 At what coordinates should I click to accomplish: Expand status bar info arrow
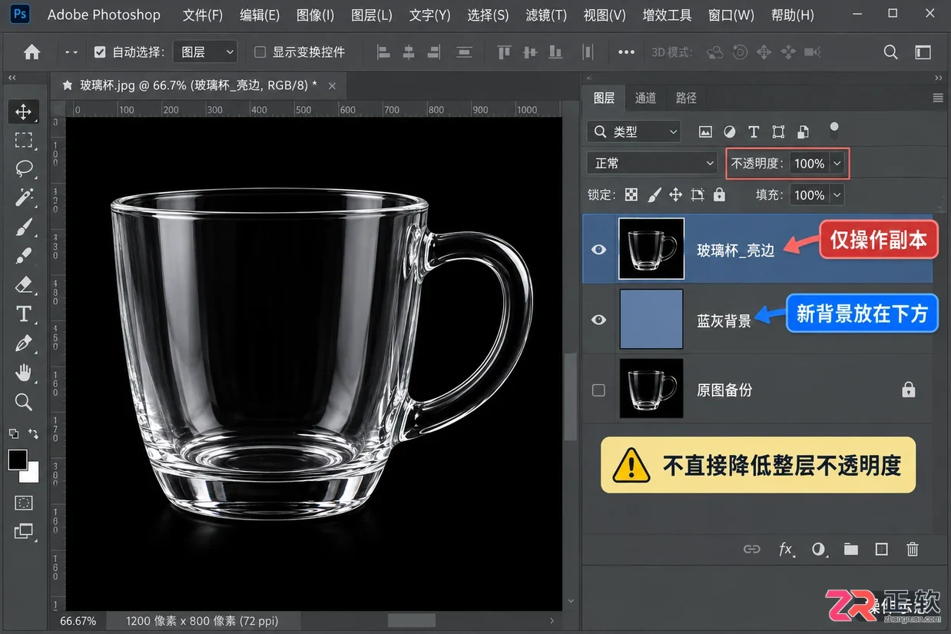tap(552, 620)
